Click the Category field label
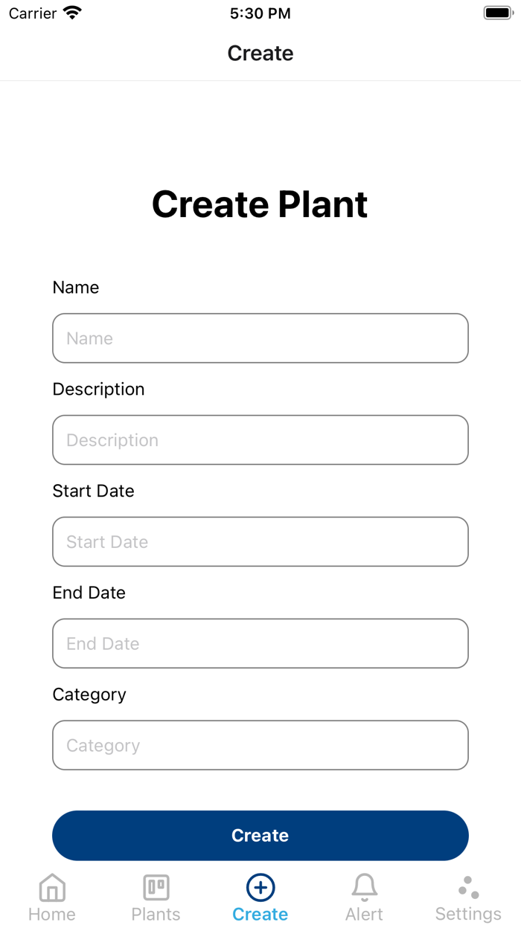521x925 pixels. pyautogui.click(x=89, y=694)
